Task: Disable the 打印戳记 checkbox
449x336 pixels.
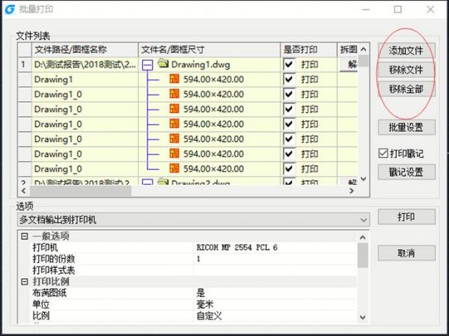Action: coord(383,153)
